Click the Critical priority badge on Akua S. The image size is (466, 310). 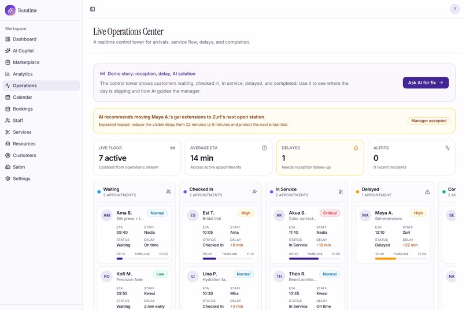coord(330,213)
